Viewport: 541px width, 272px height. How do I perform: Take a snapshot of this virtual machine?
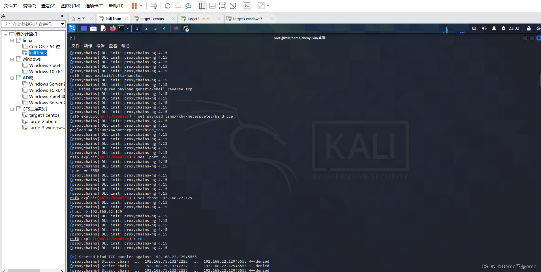click(168, 6)
